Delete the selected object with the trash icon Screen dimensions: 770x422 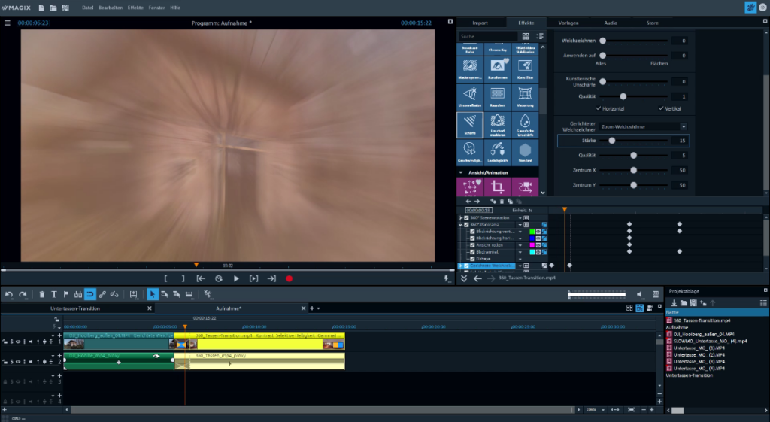pyautogui.click(x=42, y=294)
